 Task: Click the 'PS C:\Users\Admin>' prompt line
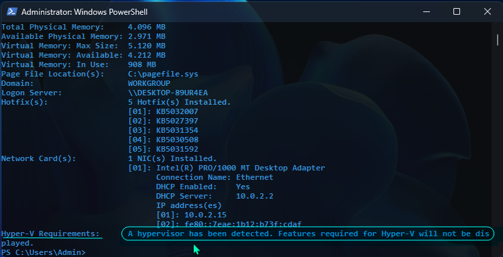[44, 252]
